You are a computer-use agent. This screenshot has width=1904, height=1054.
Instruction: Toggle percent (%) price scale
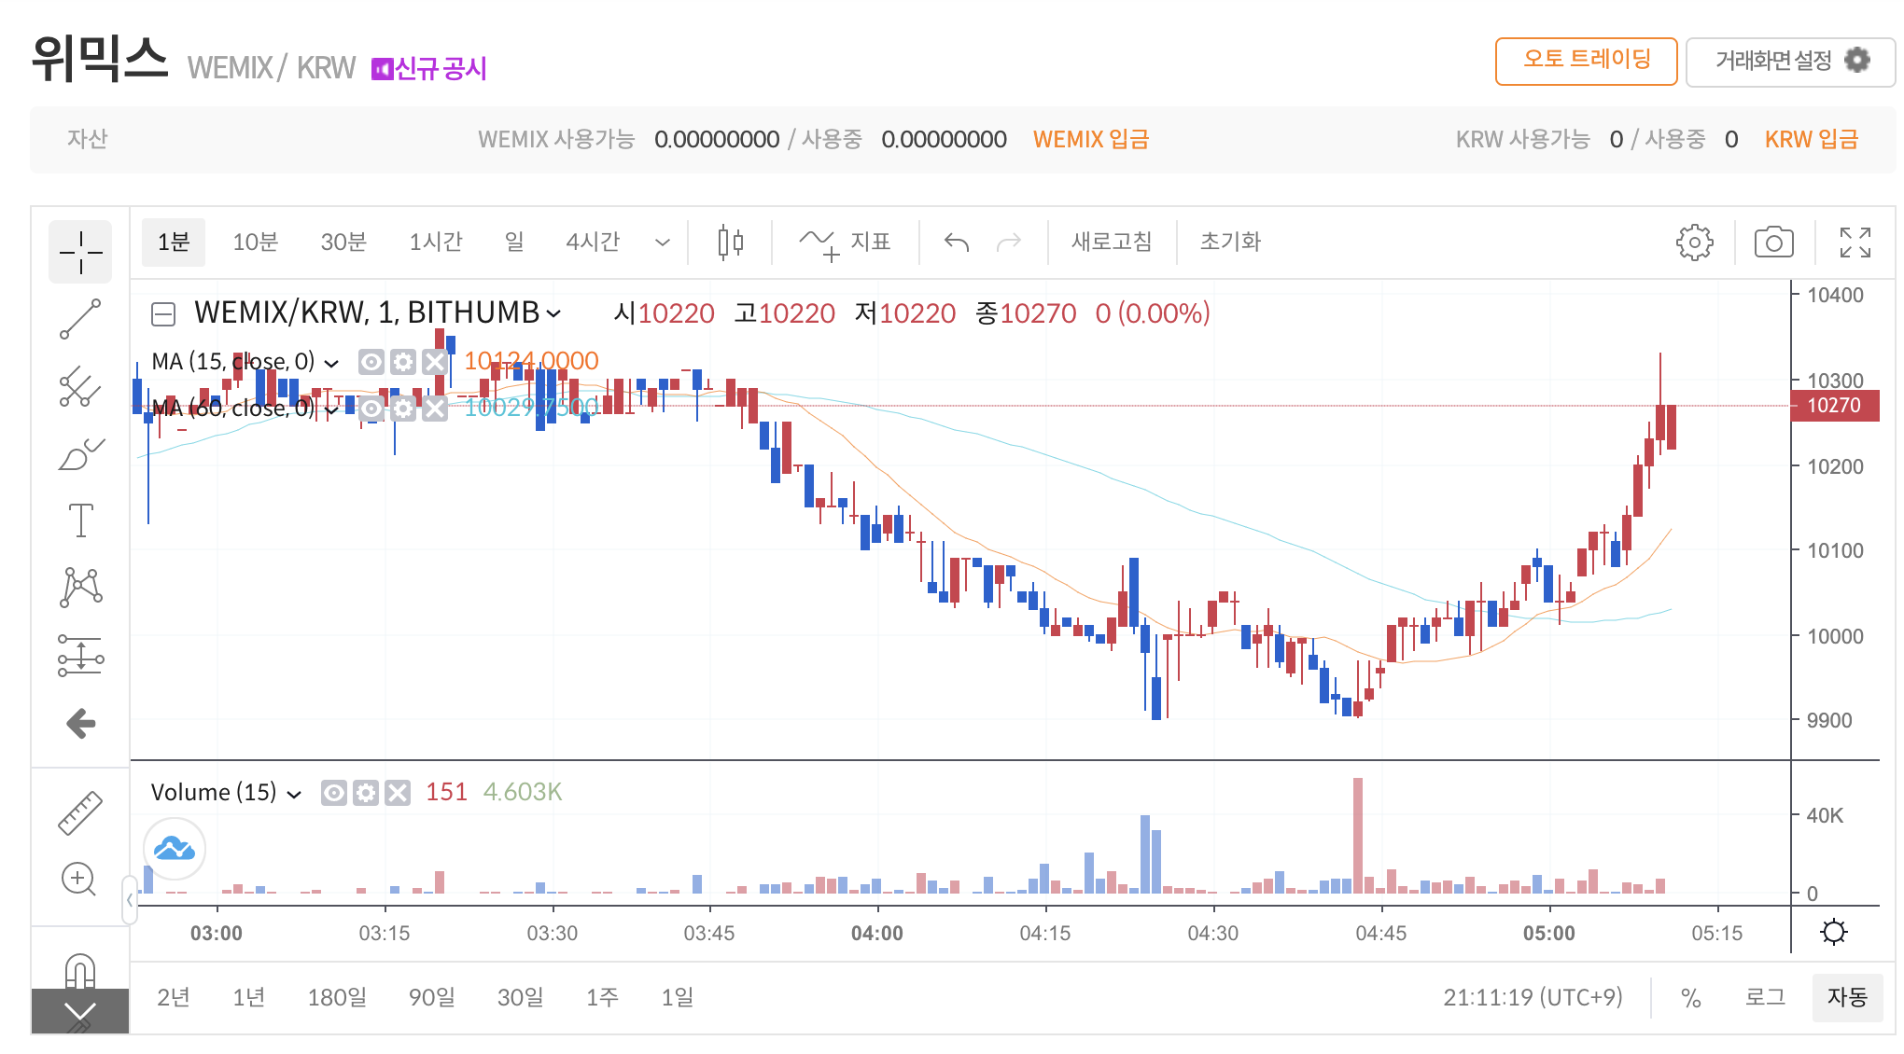pos(1690,998)
